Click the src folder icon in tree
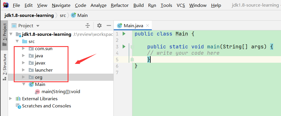The height and width of the screenshot is (116, 281). [25, 42]
